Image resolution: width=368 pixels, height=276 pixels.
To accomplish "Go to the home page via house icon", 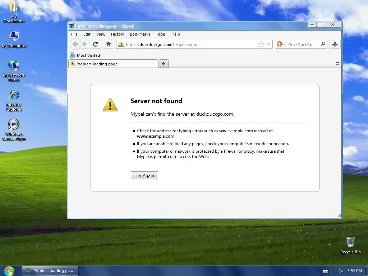I will click(108, 44).
